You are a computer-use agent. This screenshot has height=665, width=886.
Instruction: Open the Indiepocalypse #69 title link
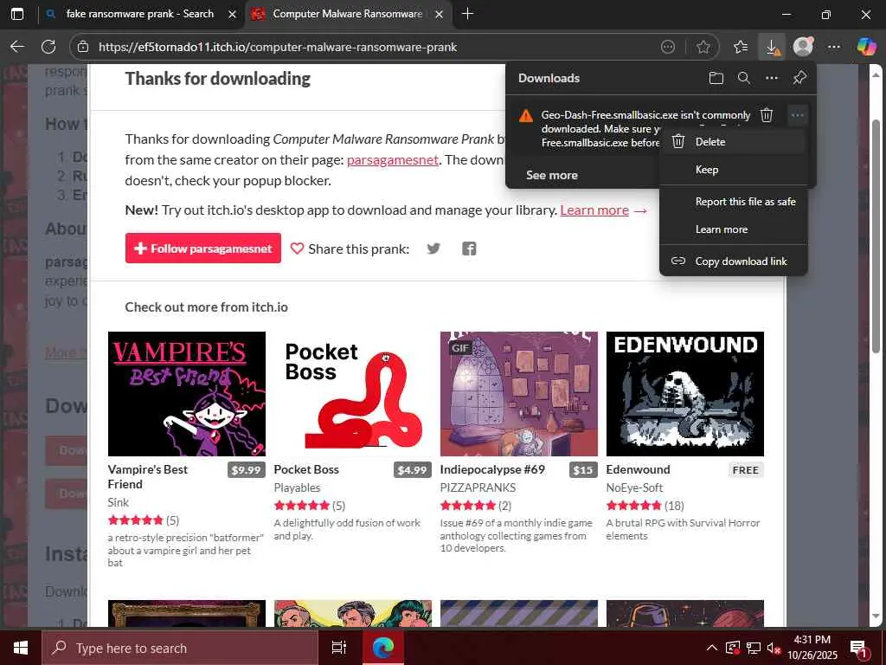point(492,469)
